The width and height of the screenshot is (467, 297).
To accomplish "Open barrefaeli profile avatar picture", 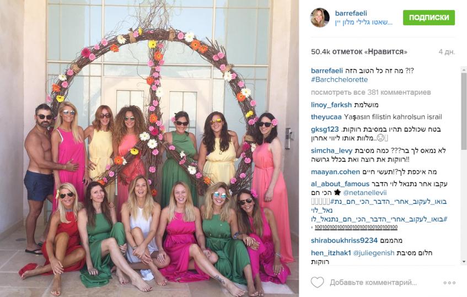I will (320, 18).
